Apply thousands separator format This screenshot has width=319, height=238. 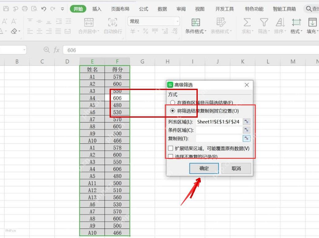[x=155, y=31]
